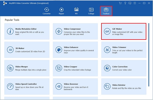This screenshot has height=100, width=153.
Task: Click 'Crop the redundant video footage' text
Action: click(77, 70)
